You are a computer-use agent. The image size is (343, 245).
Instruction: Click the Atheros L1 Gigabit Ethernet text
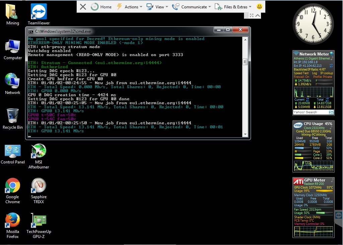point(312,58)
